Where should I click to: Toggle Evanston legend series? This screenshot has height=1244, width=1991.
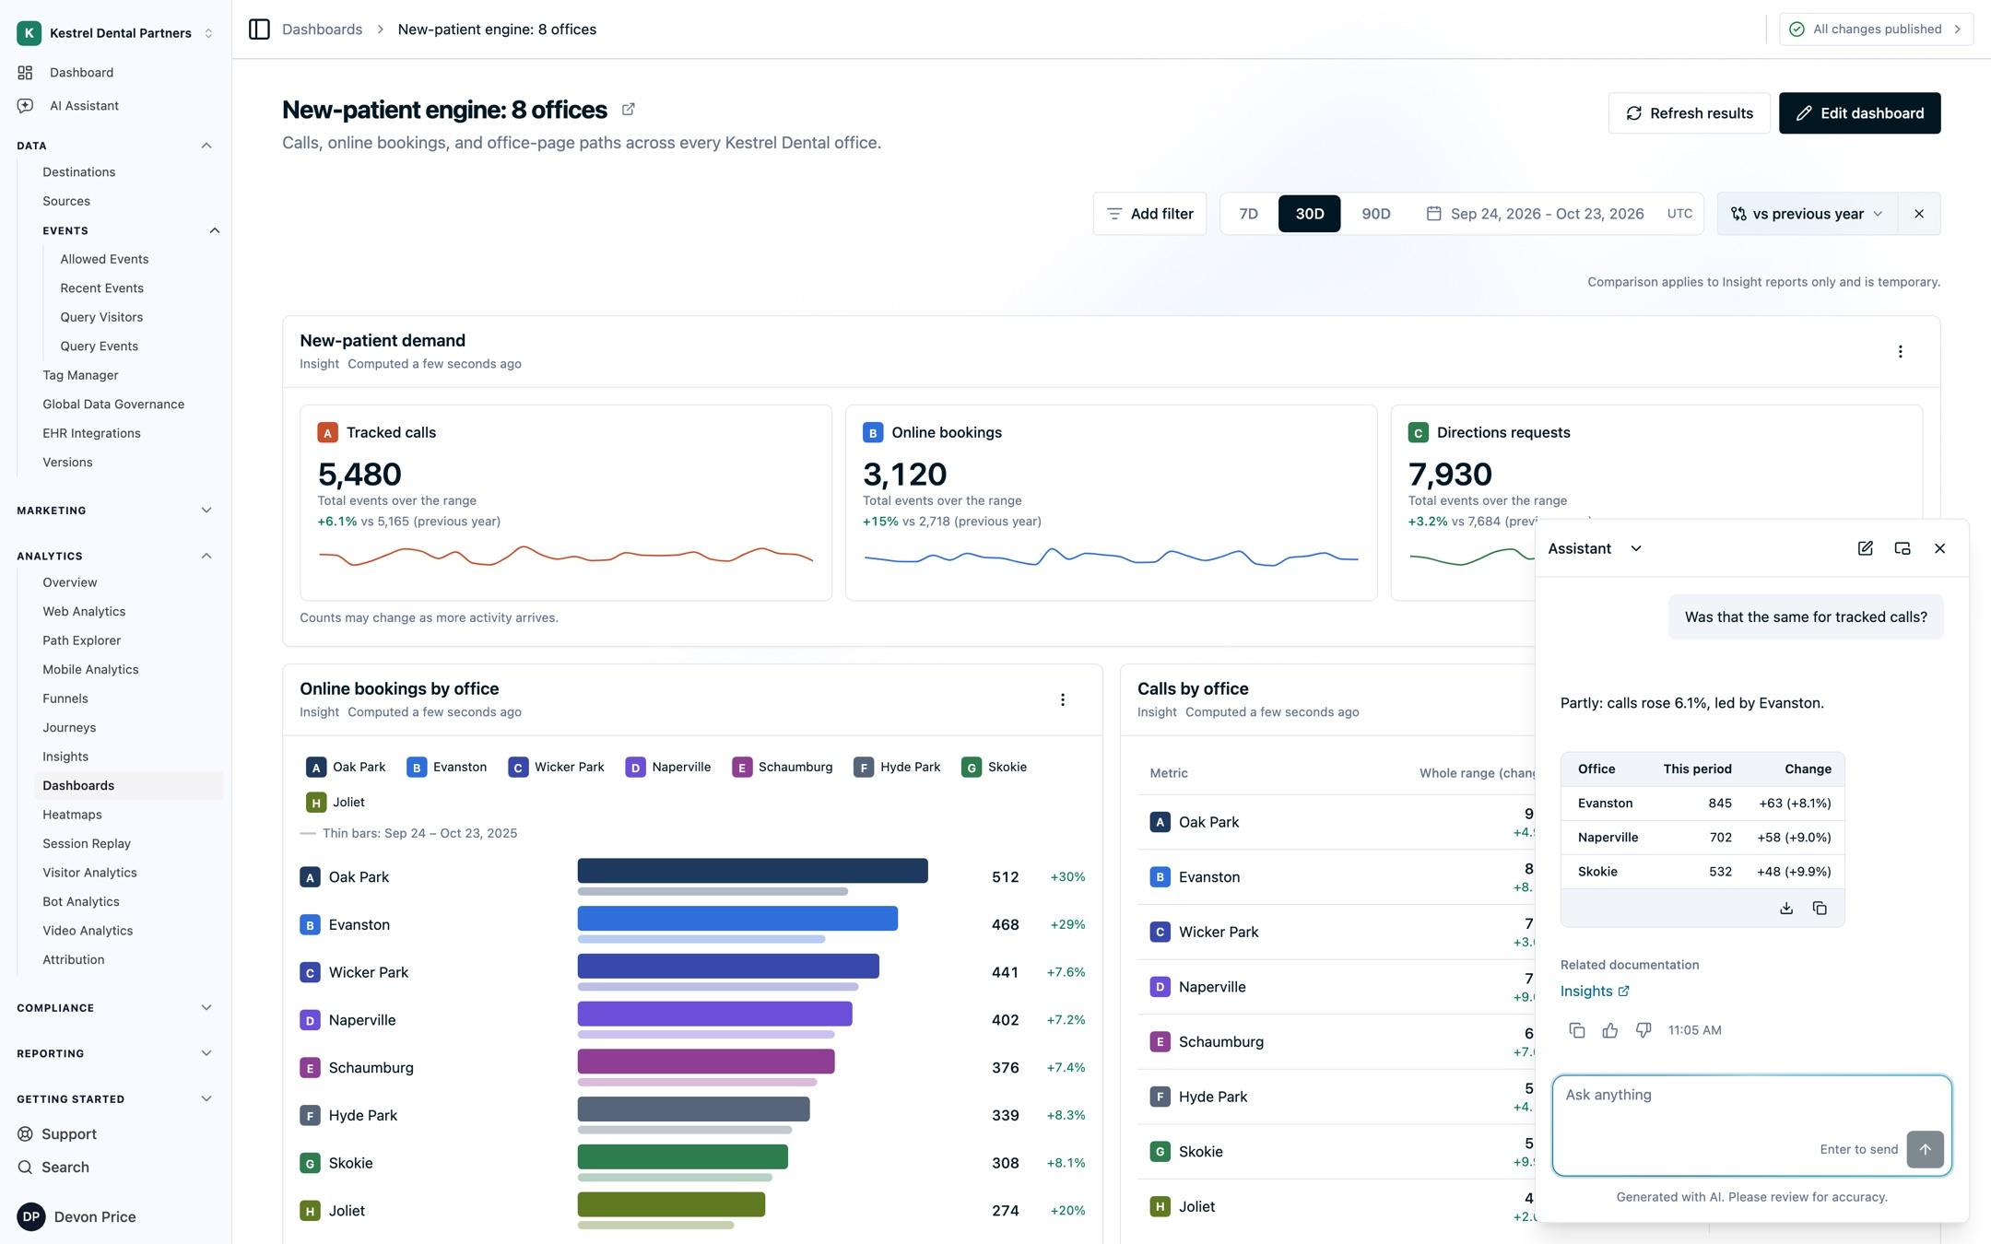pyautogui.click(x=447, y=768)
